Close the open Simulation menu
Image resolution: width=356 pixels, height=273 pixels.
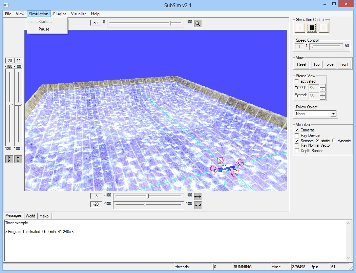[39, 14]
